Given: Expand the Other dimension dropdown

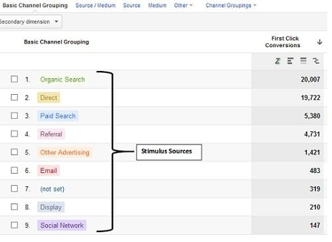Looking at the screenshot, I should 183,5.
